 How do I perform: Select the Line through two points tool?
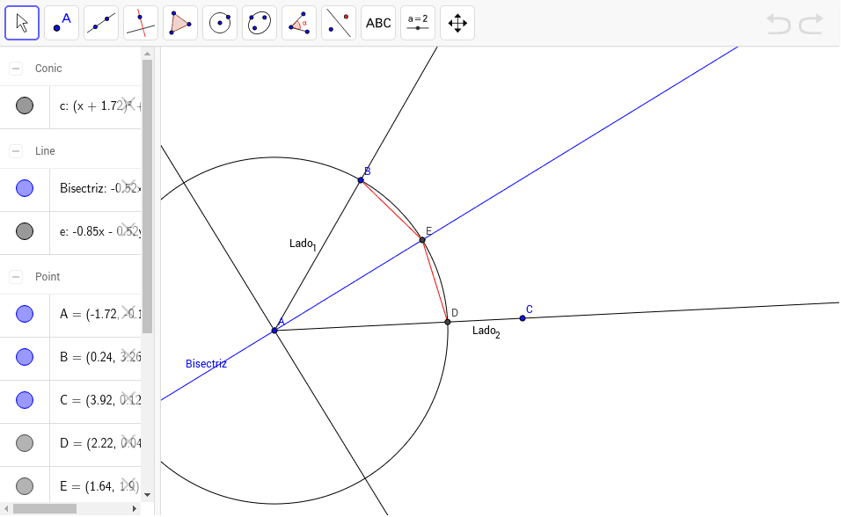click(101, 23)
